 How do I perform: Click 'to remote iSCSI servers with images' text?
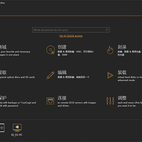click(77, 103)
